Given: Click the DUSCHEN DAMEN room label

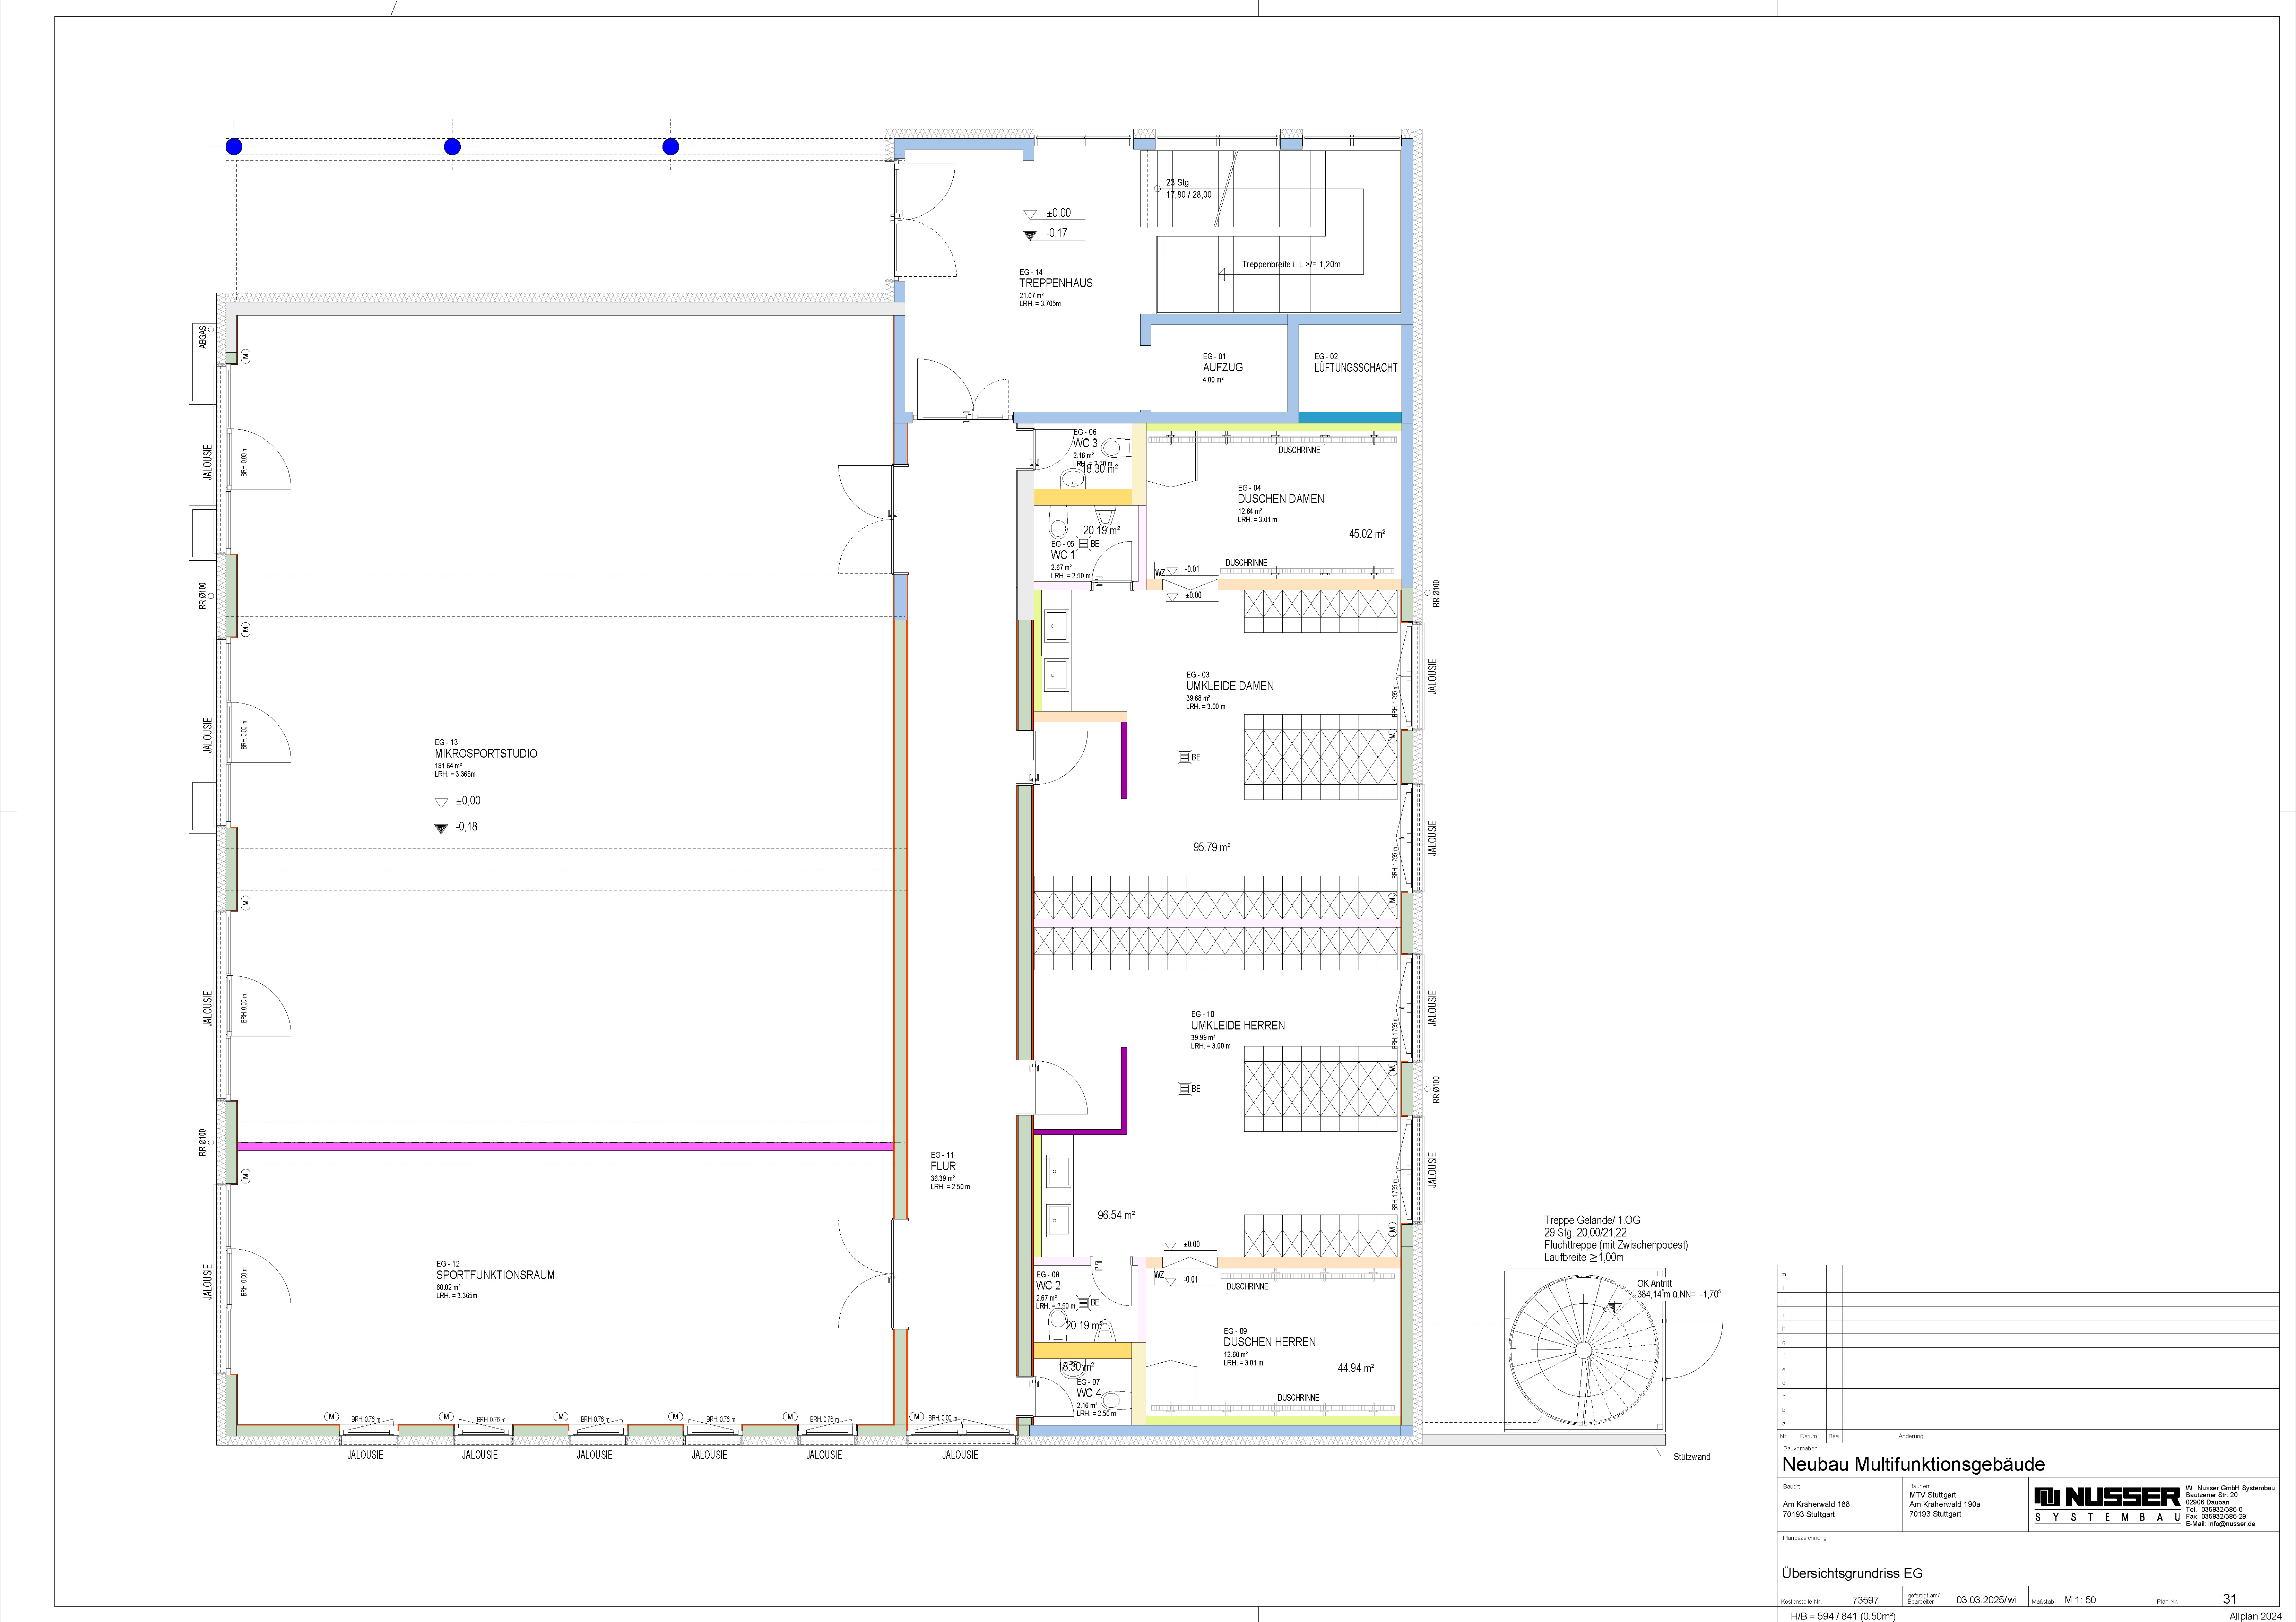Looking at the screenshot, I should 1281,499.
